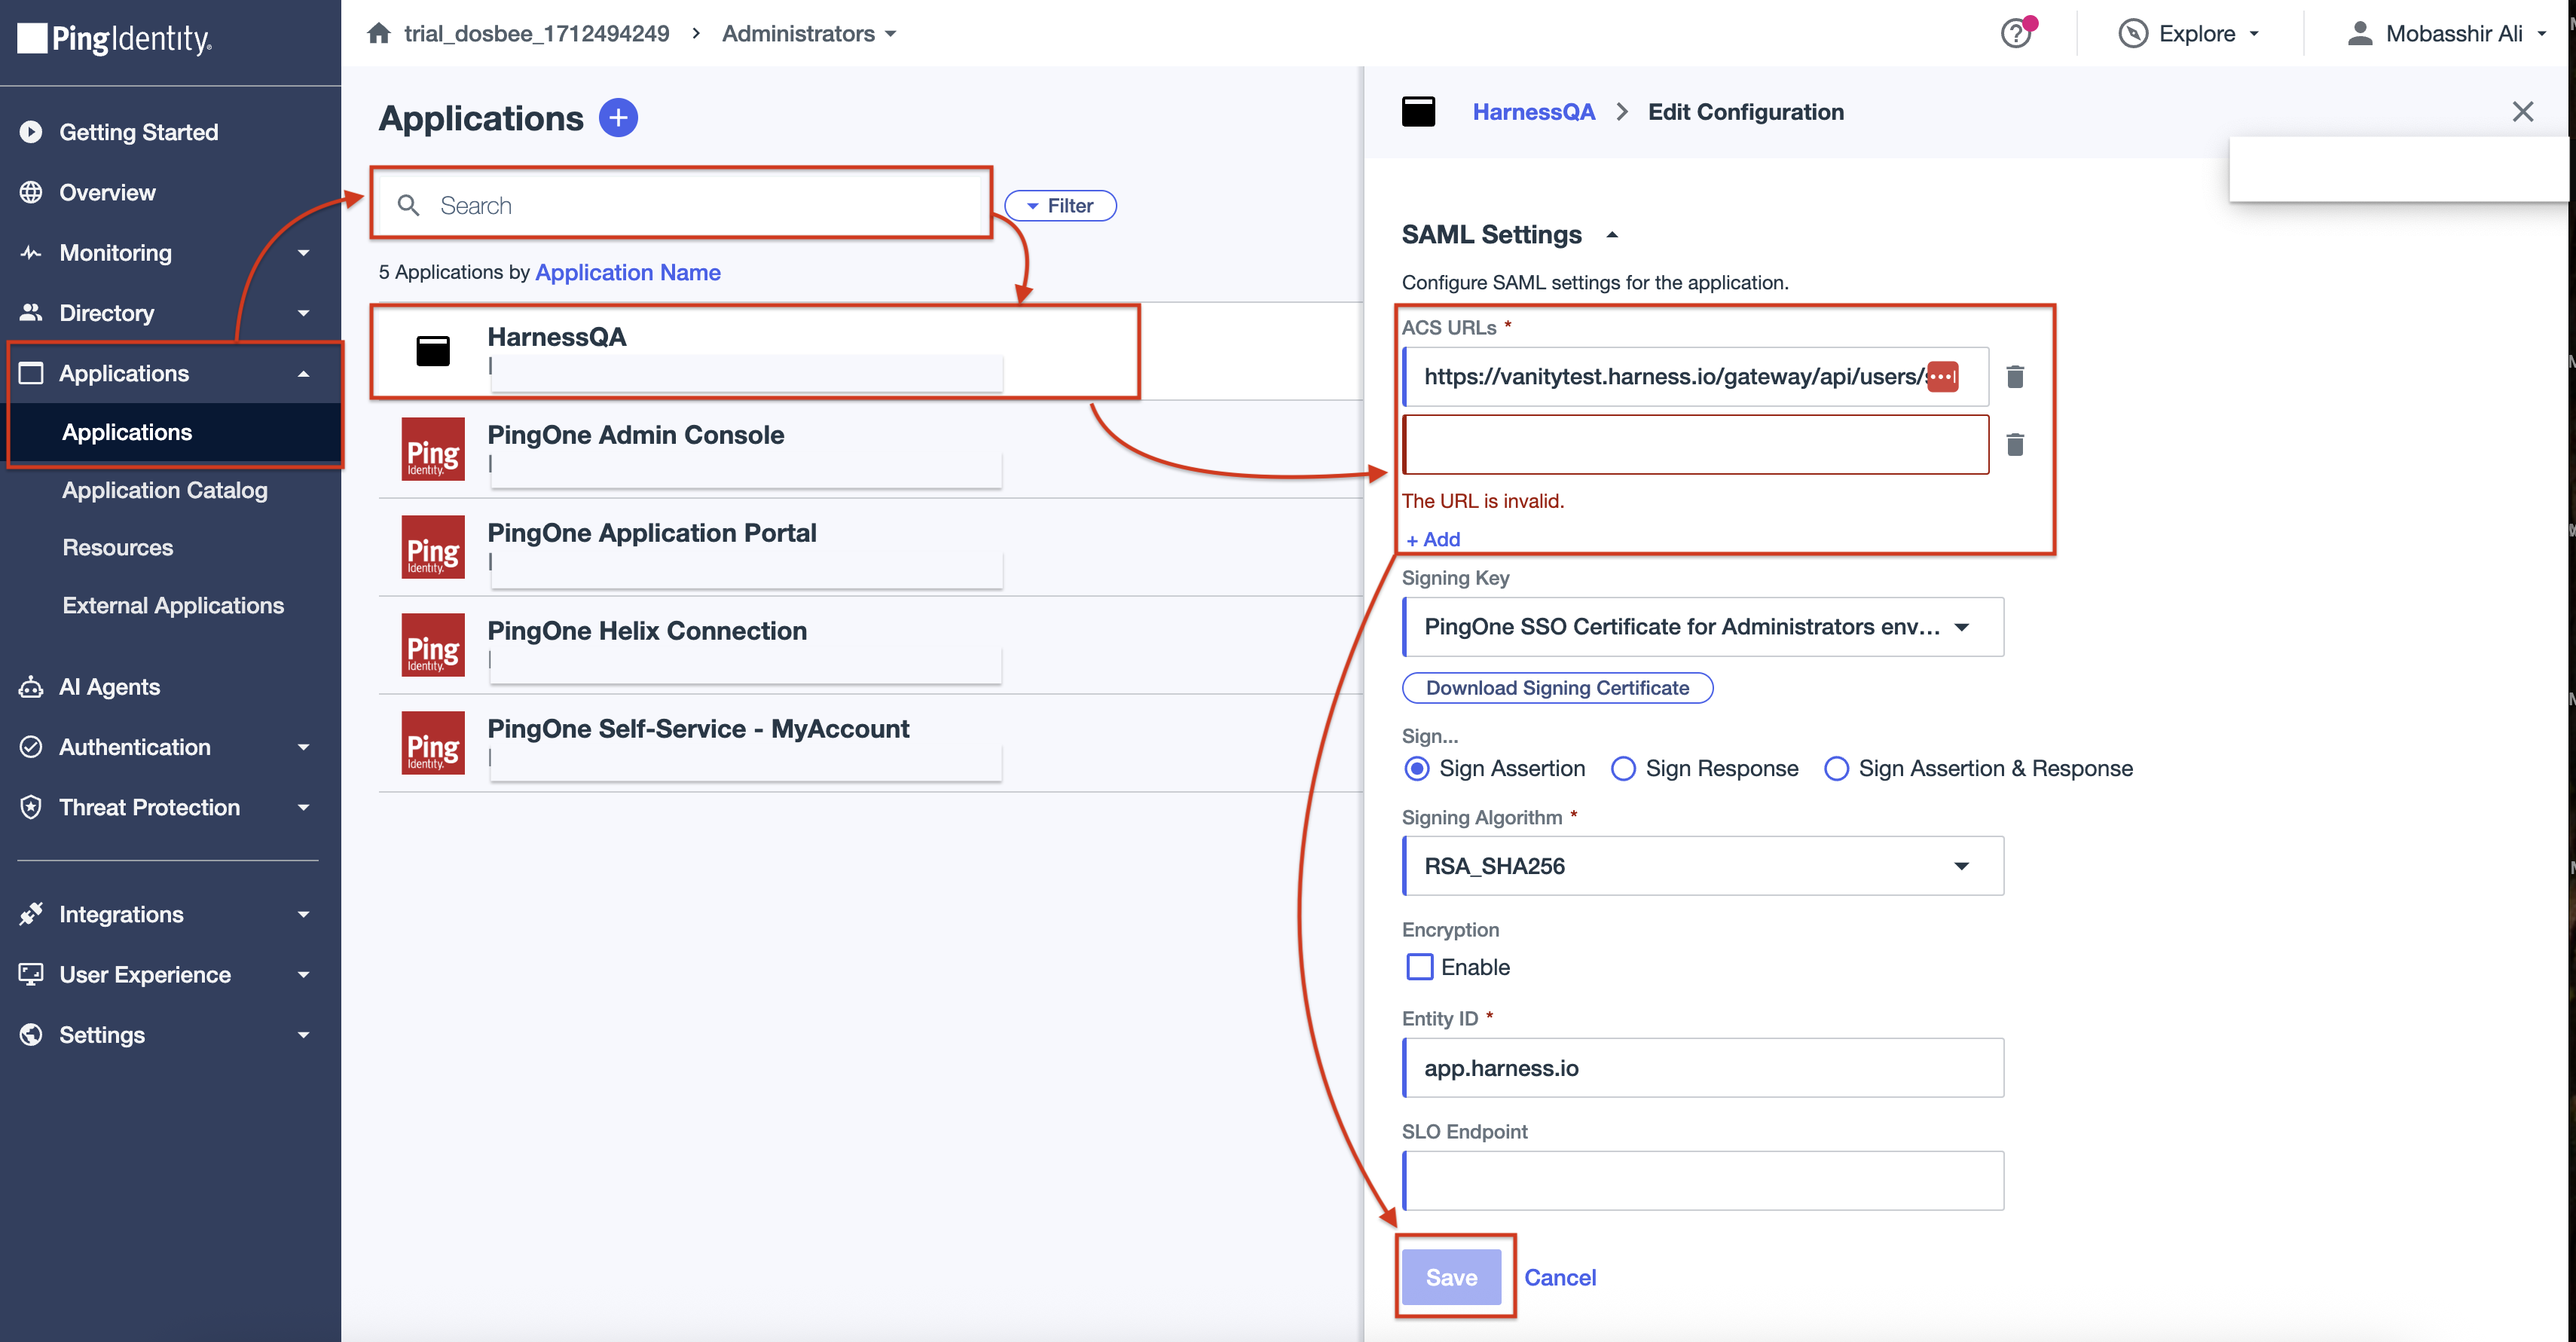Click the PingOne Self-Service MyAccount logo icon
Image resolution: width=2576 pixels, height=1342 pixels.
pos(433,743)
